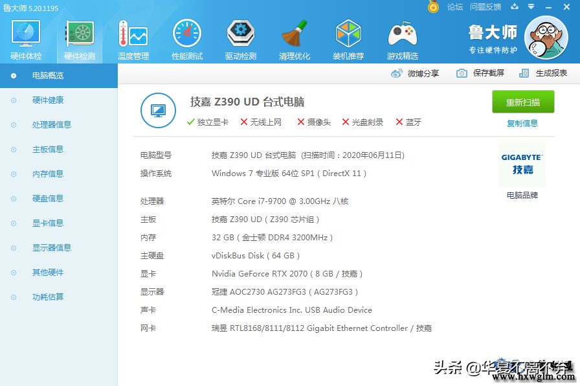Click the 生成报表 generate report icon
Viewport: 580px width, 386px height.
pos(523,73)
